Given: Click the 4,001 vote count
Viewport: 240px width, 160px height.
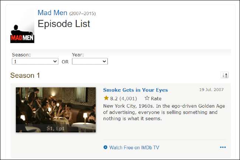Looking at the screenshot, I should 128,98.
